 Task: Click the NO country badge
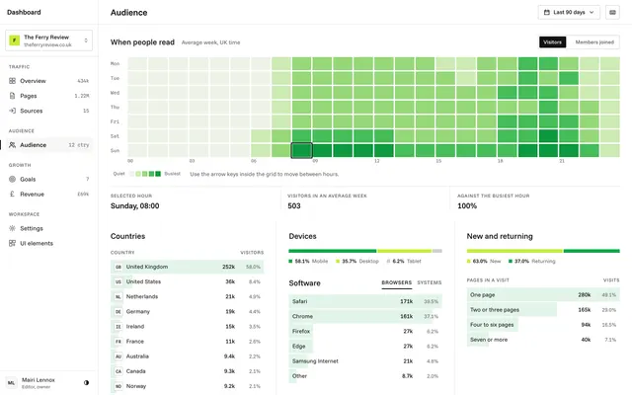[118, 386]
